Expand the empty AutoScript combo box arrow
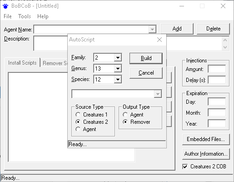Image resolution: width=234 pixels, height=182 pixels. (158, 94)
